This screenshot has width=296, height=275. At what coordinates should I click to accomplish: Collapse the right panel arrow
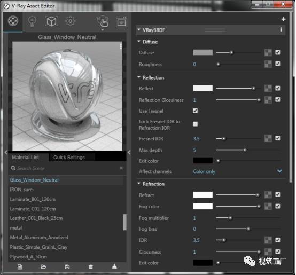(129, 152)
